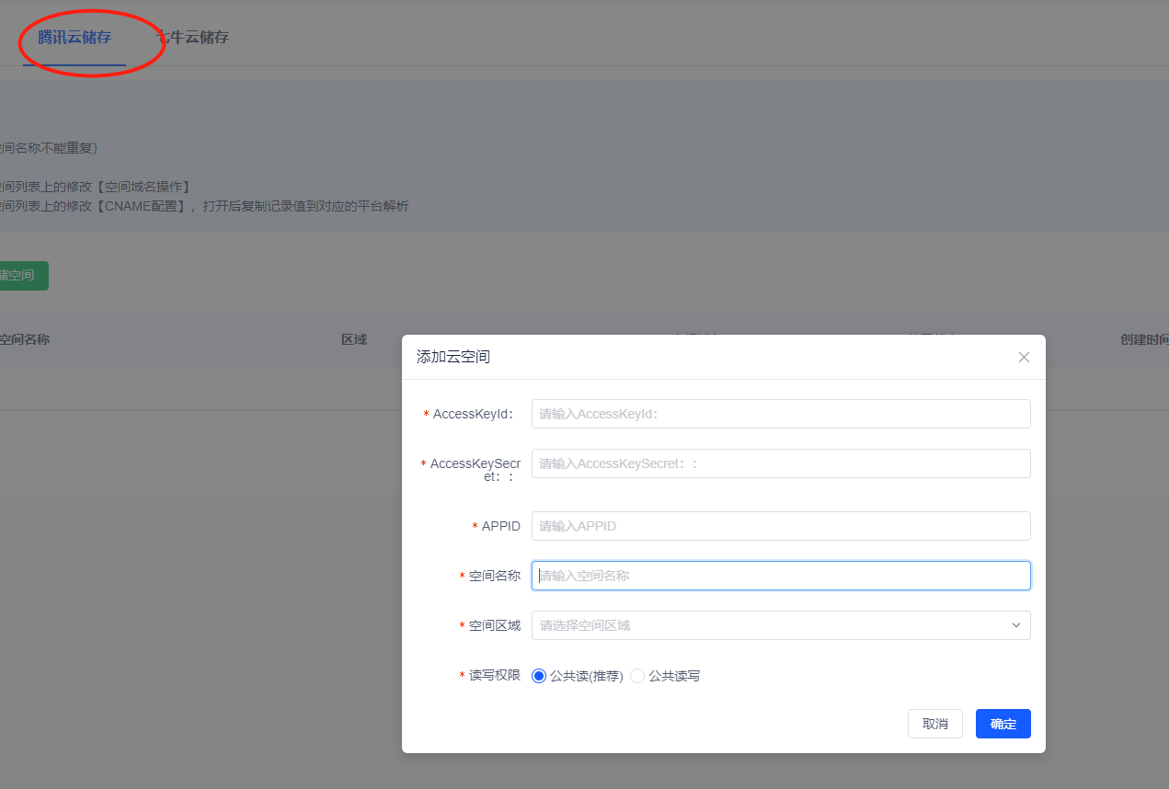Image resolution: width=1169 pixels, height=789 pixels.
Task: Switch to the 七牛云储存 tab
Action: [191, 38]
